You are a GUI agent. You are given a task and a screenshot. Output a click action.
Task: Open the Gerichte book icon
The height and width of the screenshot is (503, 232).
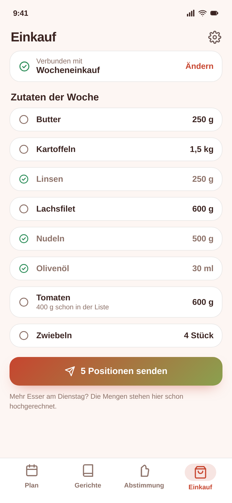point(88,471)
